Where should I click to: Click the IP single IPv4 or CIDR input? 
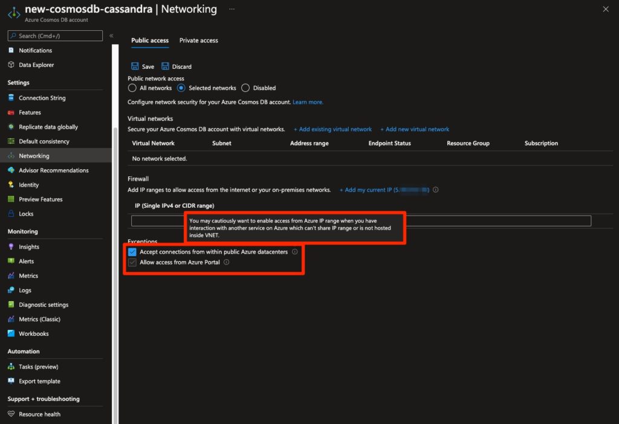tap(361, 221)
